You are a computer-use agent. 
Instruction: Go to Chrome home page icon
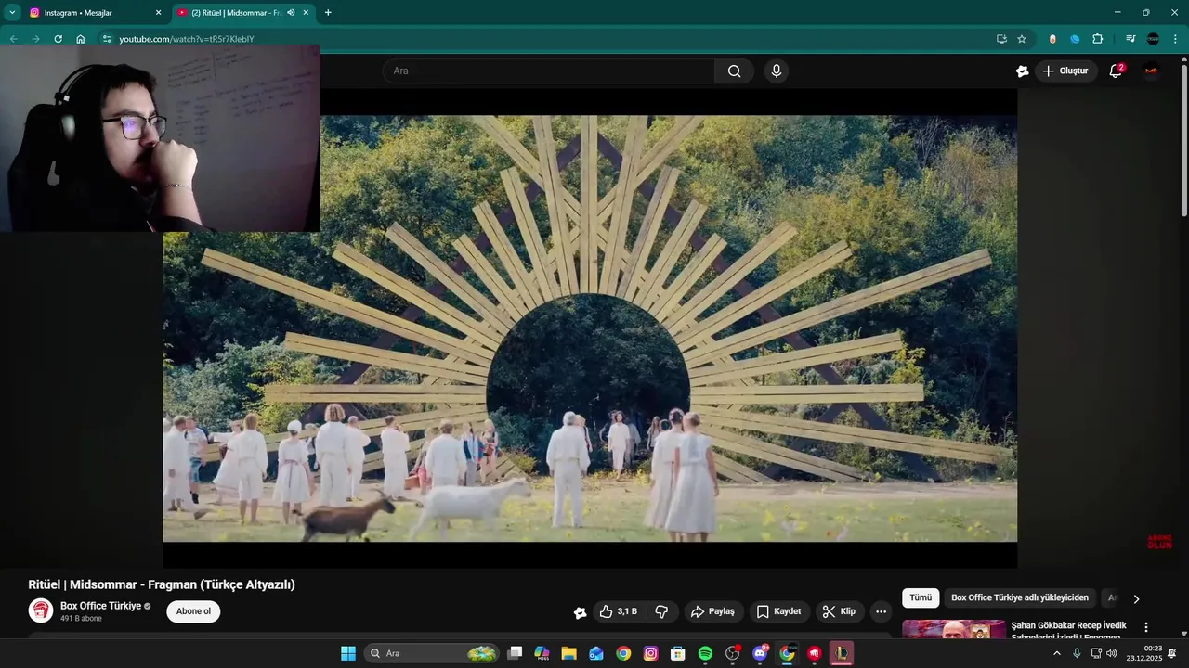pyautogui.click(x=81, y=39)
